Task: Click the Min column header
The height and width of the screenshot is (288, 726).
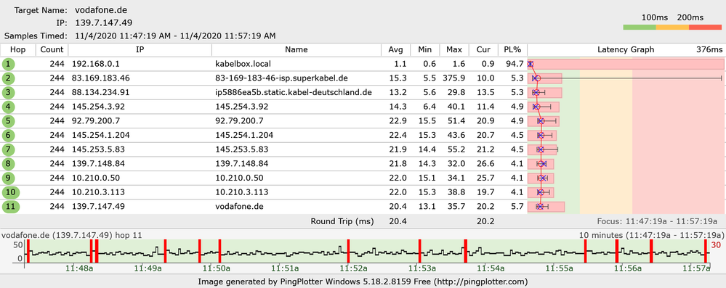Action: click(424, 50)
